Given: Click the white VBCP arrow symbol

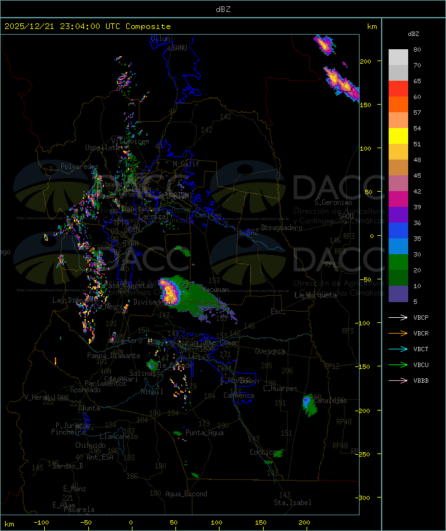Looking at the screenshot, I should 398,317.
